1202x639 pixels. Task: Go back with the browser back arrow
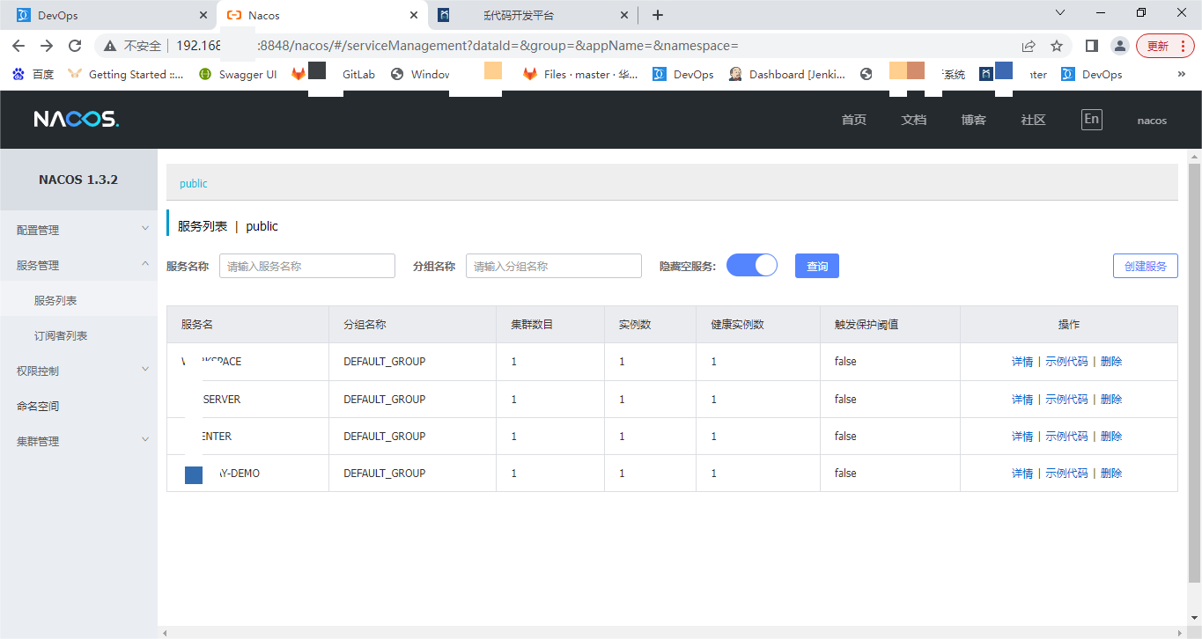point(18,46)
